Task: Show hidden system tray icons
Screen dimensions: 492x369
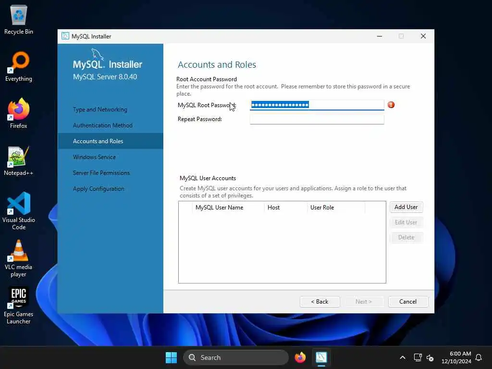Action: 403,357
